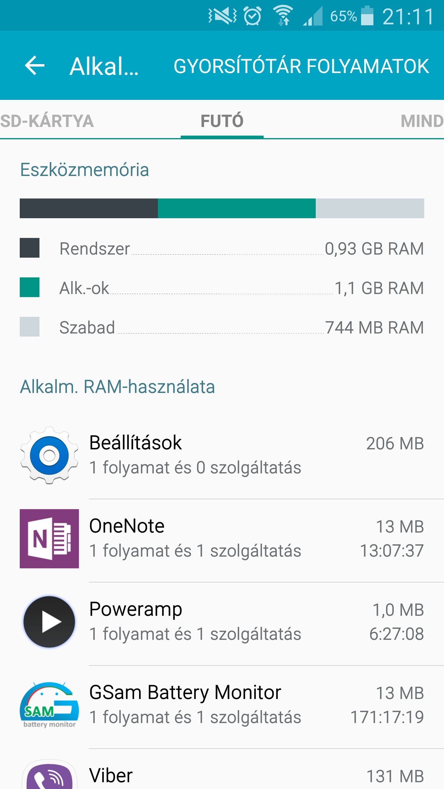Tap the GSam Battery Monitor icon
Screen dimensions: 444x789
[x=49, y=705]
